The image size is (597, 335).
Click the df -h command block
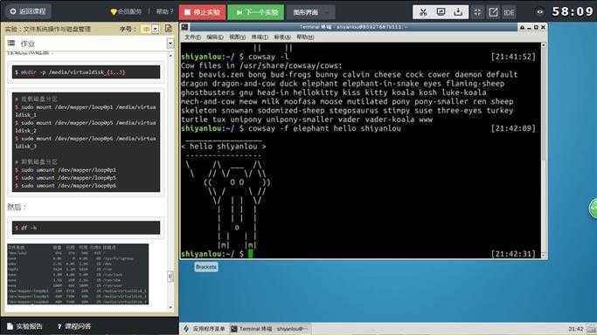86,228
